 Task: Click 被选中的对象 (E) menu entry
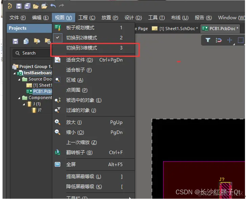pyautogui.click(x=94, y=100)
